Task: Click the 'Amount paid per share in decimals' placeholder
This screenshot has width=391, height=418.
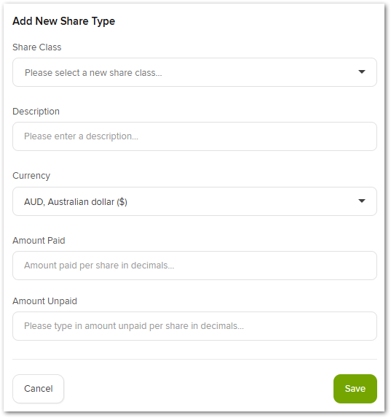Action: [x=99, y=266]
